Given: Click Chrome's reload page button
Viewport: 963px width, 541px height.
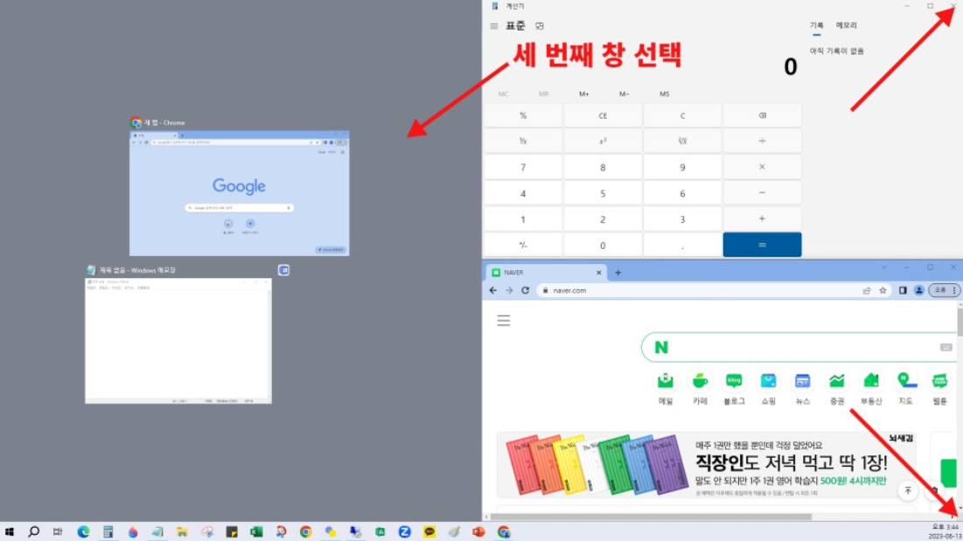Looking at the screenshot, I should (x=526, y=290).
